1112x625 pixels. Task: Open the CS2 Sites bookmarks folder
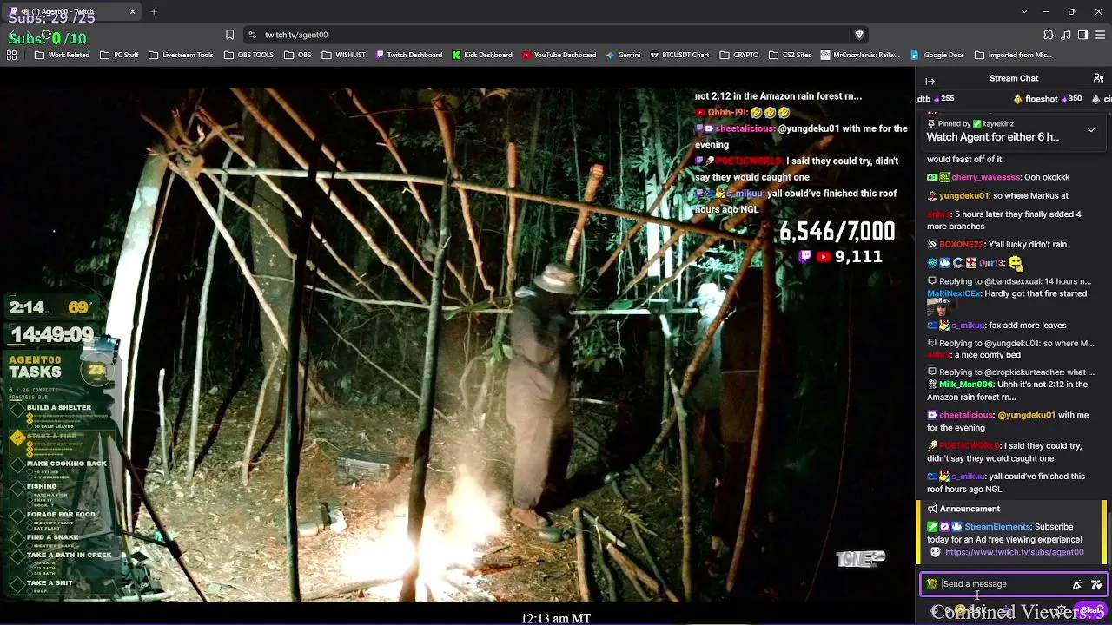pyautogui.click(x=790, y=55)
